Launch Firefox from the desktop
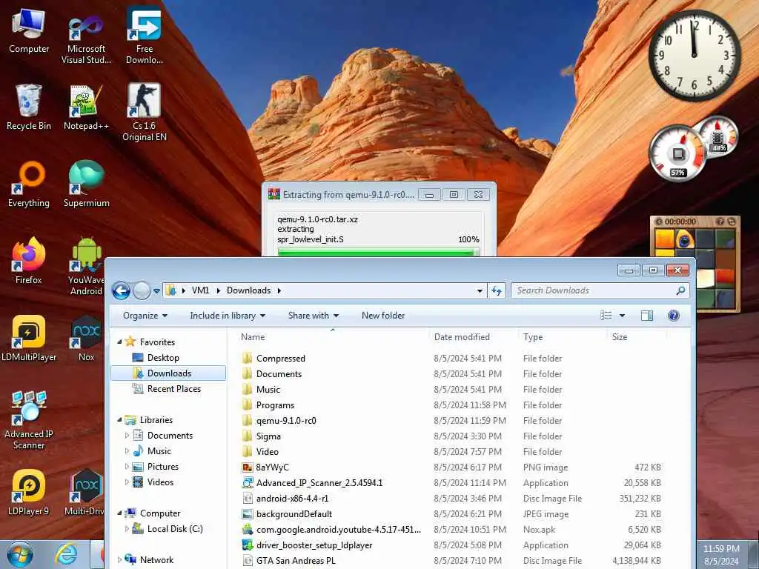Viewport: 759px width, 569px height. (x=29, y=260)
